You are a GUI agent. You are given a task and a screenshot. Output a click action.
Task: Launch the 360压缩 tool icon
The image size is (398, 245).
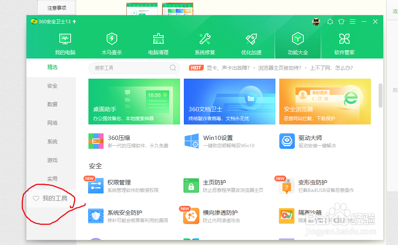[x=96, y=141]
